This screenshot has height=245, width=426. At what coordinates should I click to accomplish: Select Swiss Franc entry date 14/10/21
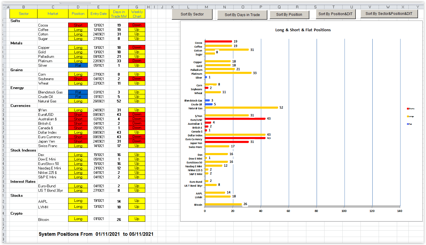(99, 146)
